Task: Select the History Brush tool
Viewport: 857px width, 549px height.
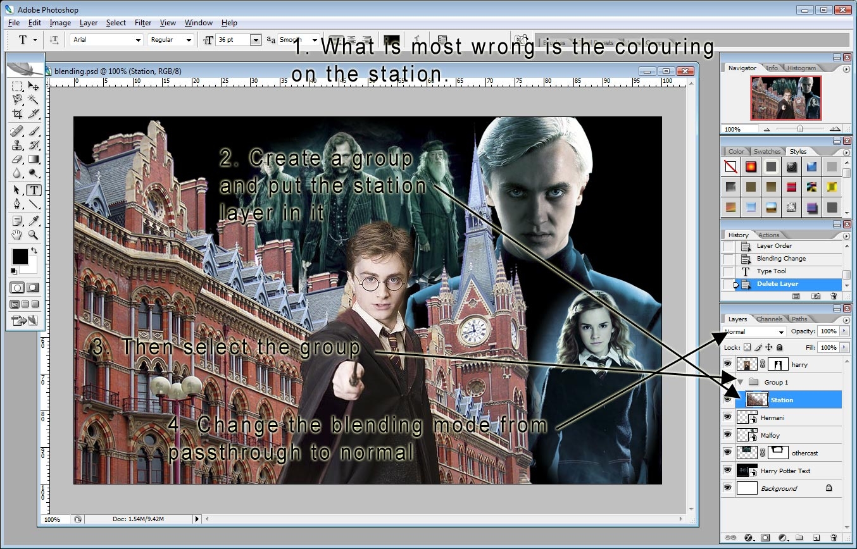Action: 34,145
